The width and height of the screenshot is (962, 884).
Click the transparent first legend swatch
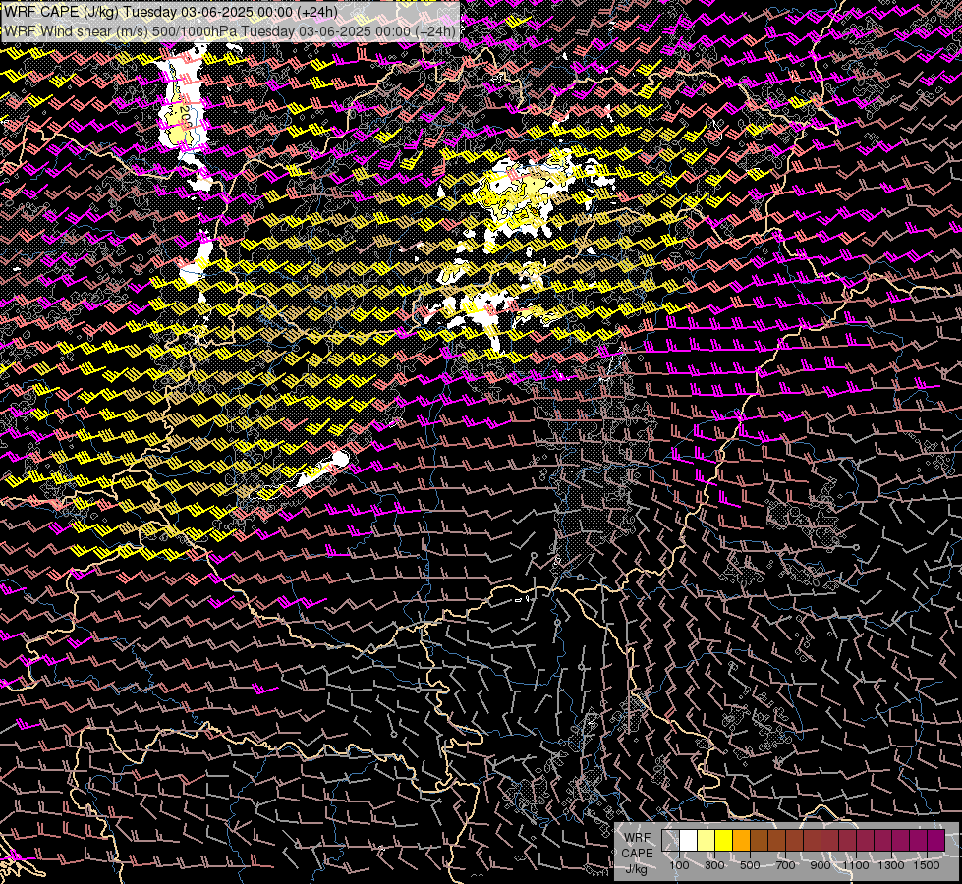tap(670, 841)
